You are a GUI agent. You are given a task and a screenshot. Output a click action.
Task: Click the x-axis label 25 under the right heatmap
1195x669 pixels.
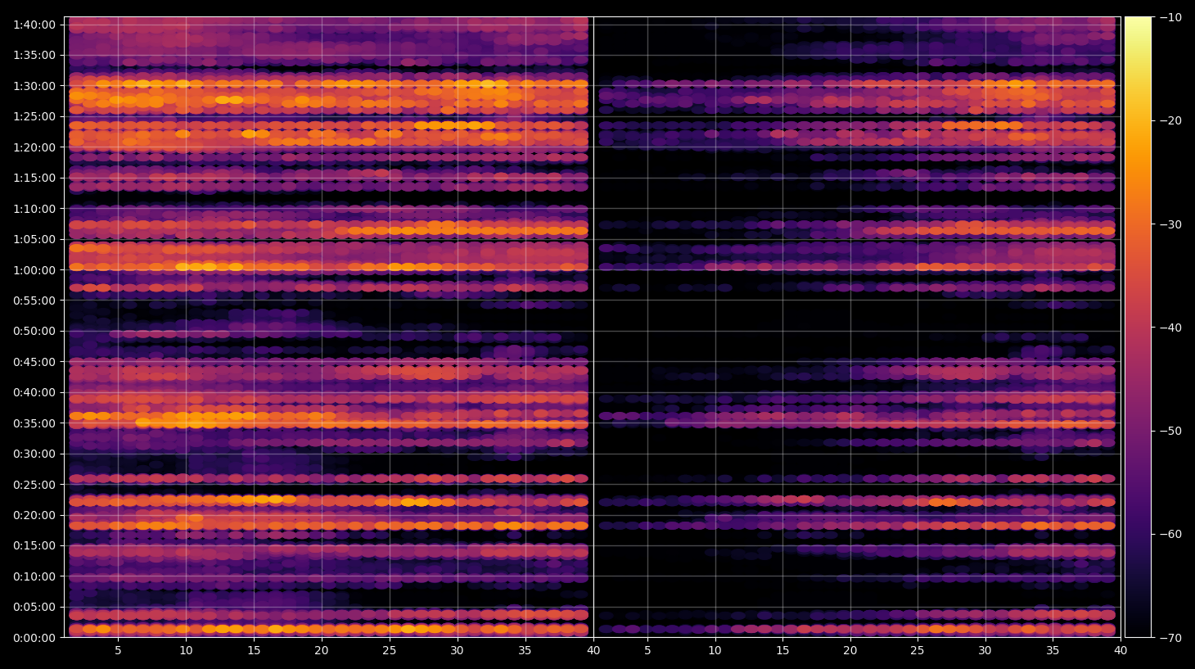918,651
